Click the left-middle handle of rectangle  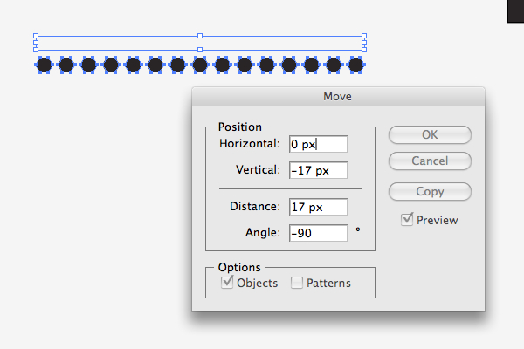click(36, 43)
